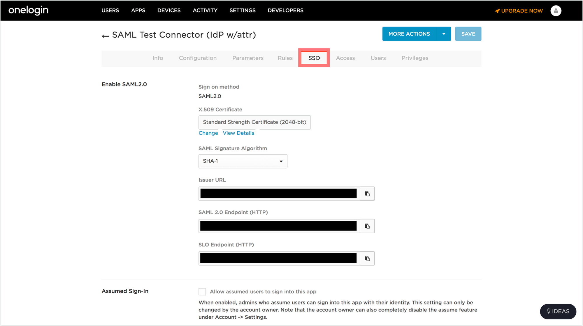Viewport: 583px width, 326px height.
Task: Open the Activity menu
Action: click(x=205, y=11)
